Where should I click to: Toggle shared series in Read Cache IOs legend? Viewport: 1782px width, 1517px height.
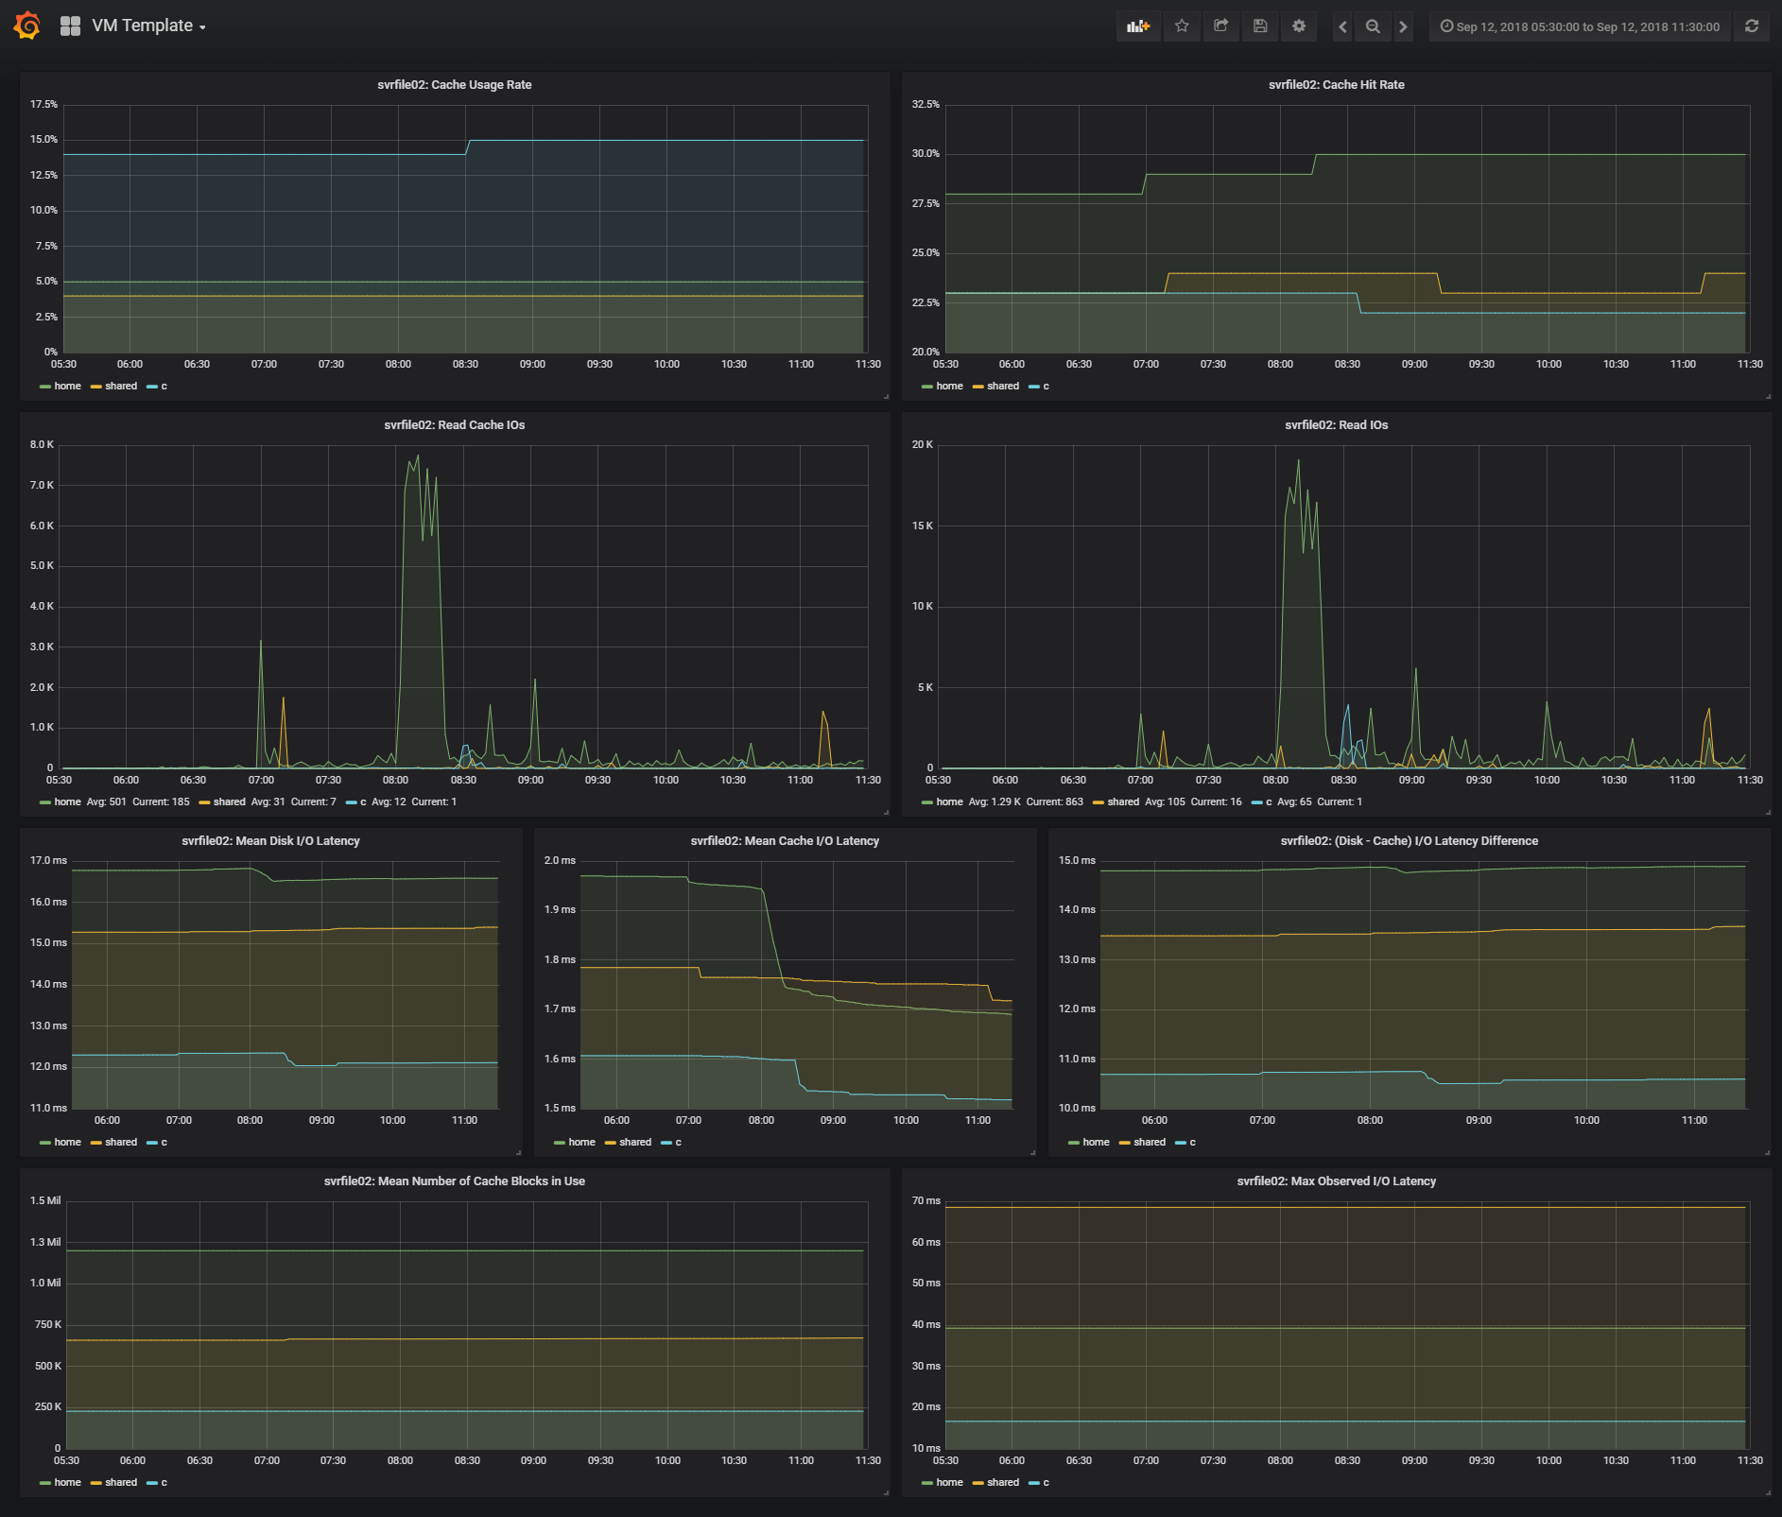coord(229,802)
